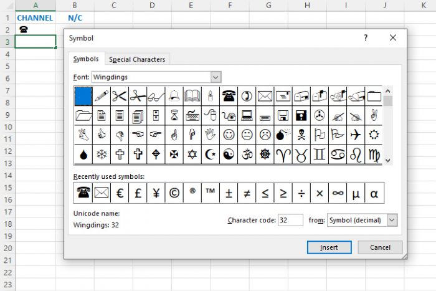Pick the scissors symbol in first row
The image size is (436, 291).
pyautogui.click(x=120, y=96)
